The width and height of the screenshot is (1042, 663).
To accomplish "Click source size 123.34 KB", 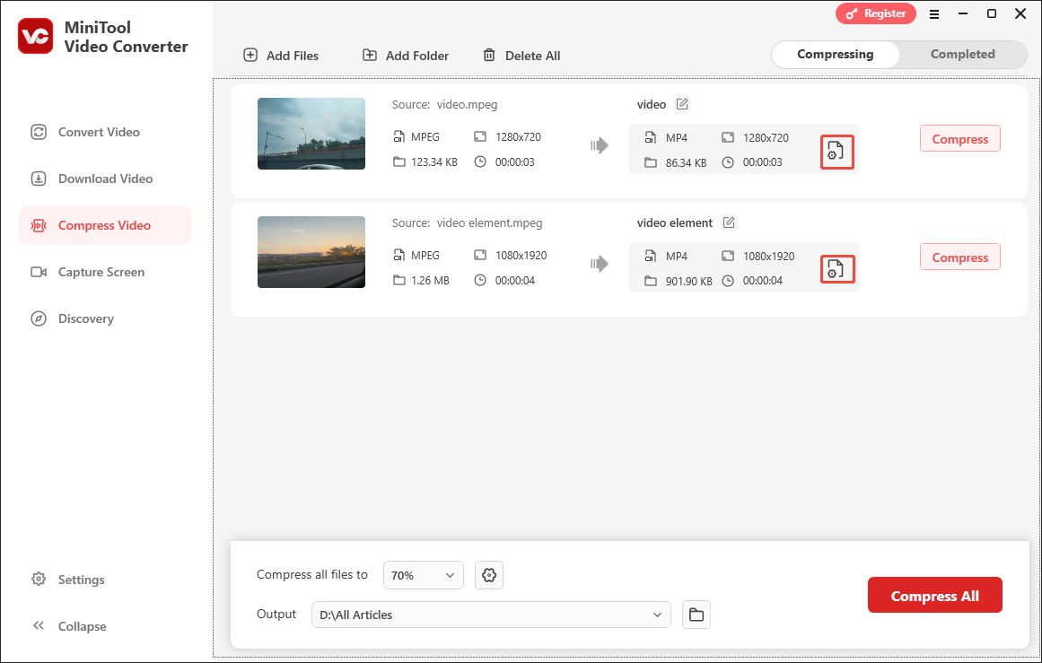I will [x=434, y=162].
